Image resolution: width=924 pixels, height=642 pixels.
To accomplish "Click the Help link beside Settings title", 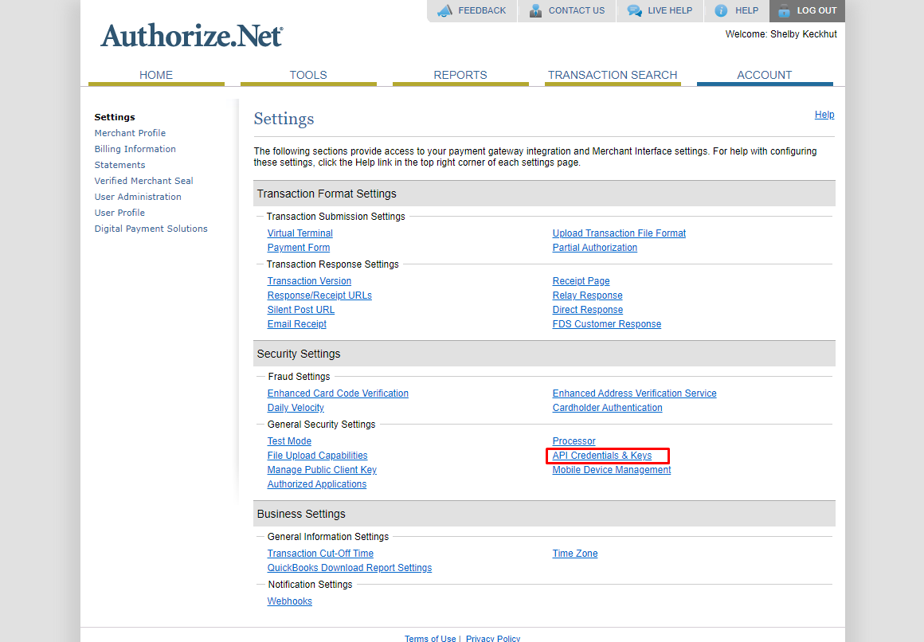I will 824,115.
